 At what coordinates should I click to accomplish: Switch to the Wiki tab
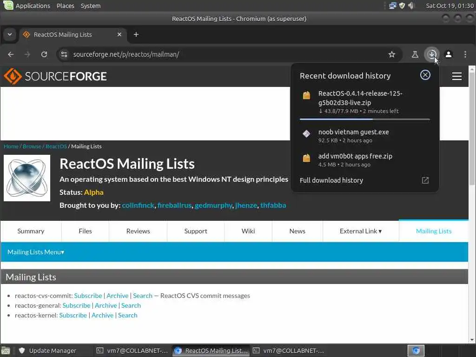pos(248,231)
